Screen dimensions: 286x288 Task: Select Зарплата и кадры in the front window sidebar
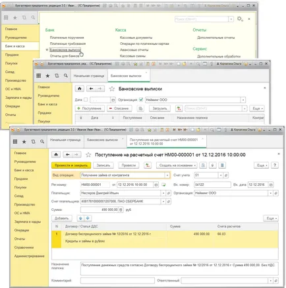click(x=28, y=221)
